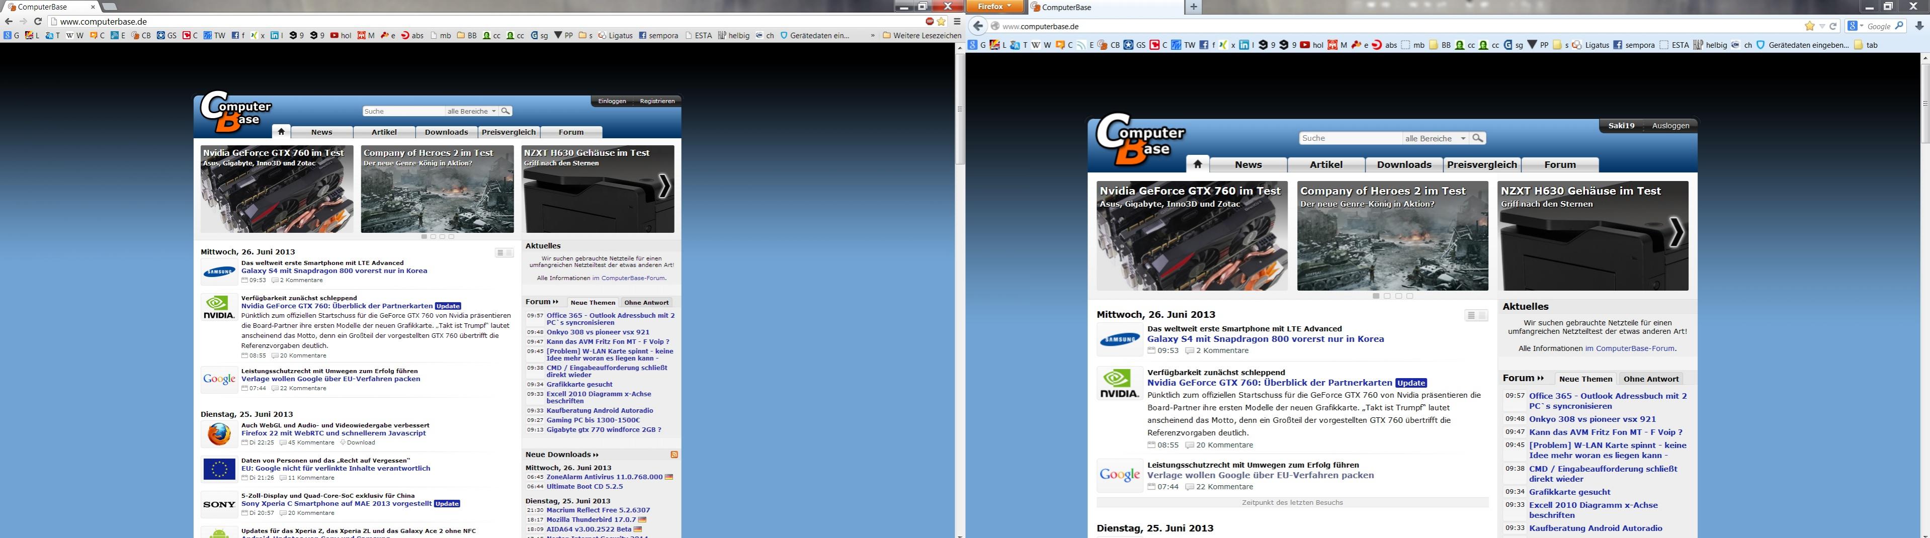1930x538 pixels.
Task: Select the first carousel dot in Chrome's page
Action: click(x=424, y=237)
